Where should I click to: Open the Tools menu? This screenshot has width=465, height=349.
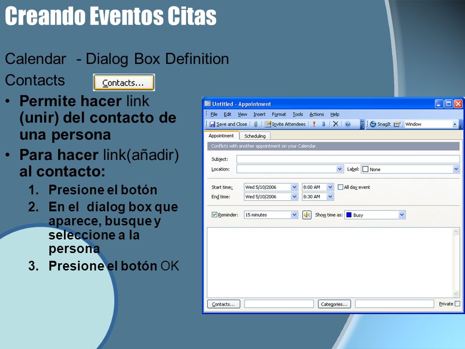(298, 114)
